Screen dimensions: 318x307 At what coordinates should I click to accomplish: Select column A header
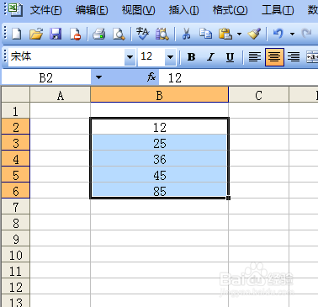point(61,95)
